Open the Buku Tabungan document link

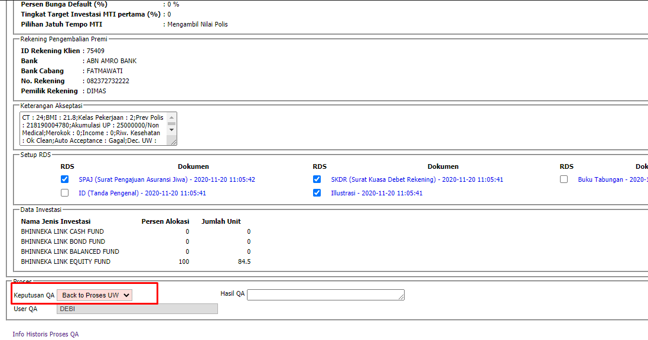click(611, 179)
